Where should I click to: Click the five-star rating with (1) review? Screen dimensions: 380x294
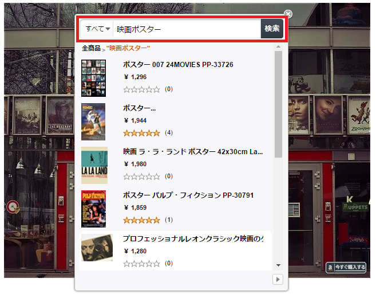(x=141, y=220)
